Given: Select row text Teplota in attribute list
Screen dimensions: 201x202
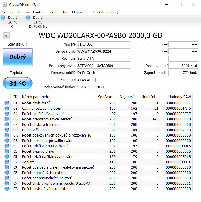Looking at the screenshot, I should coord(28,162).
